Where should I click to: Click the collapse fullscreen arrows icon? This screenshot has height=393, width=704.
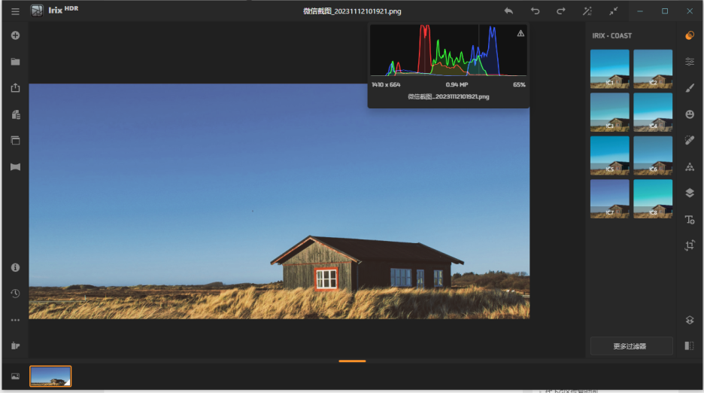point(613,11)
